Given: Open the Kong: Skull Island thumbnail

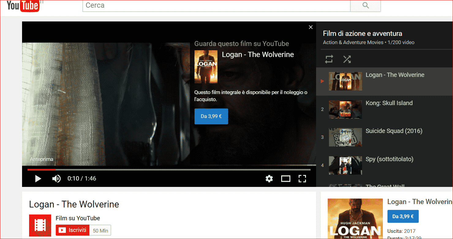Looking at the screenshot, I should 345,110.
